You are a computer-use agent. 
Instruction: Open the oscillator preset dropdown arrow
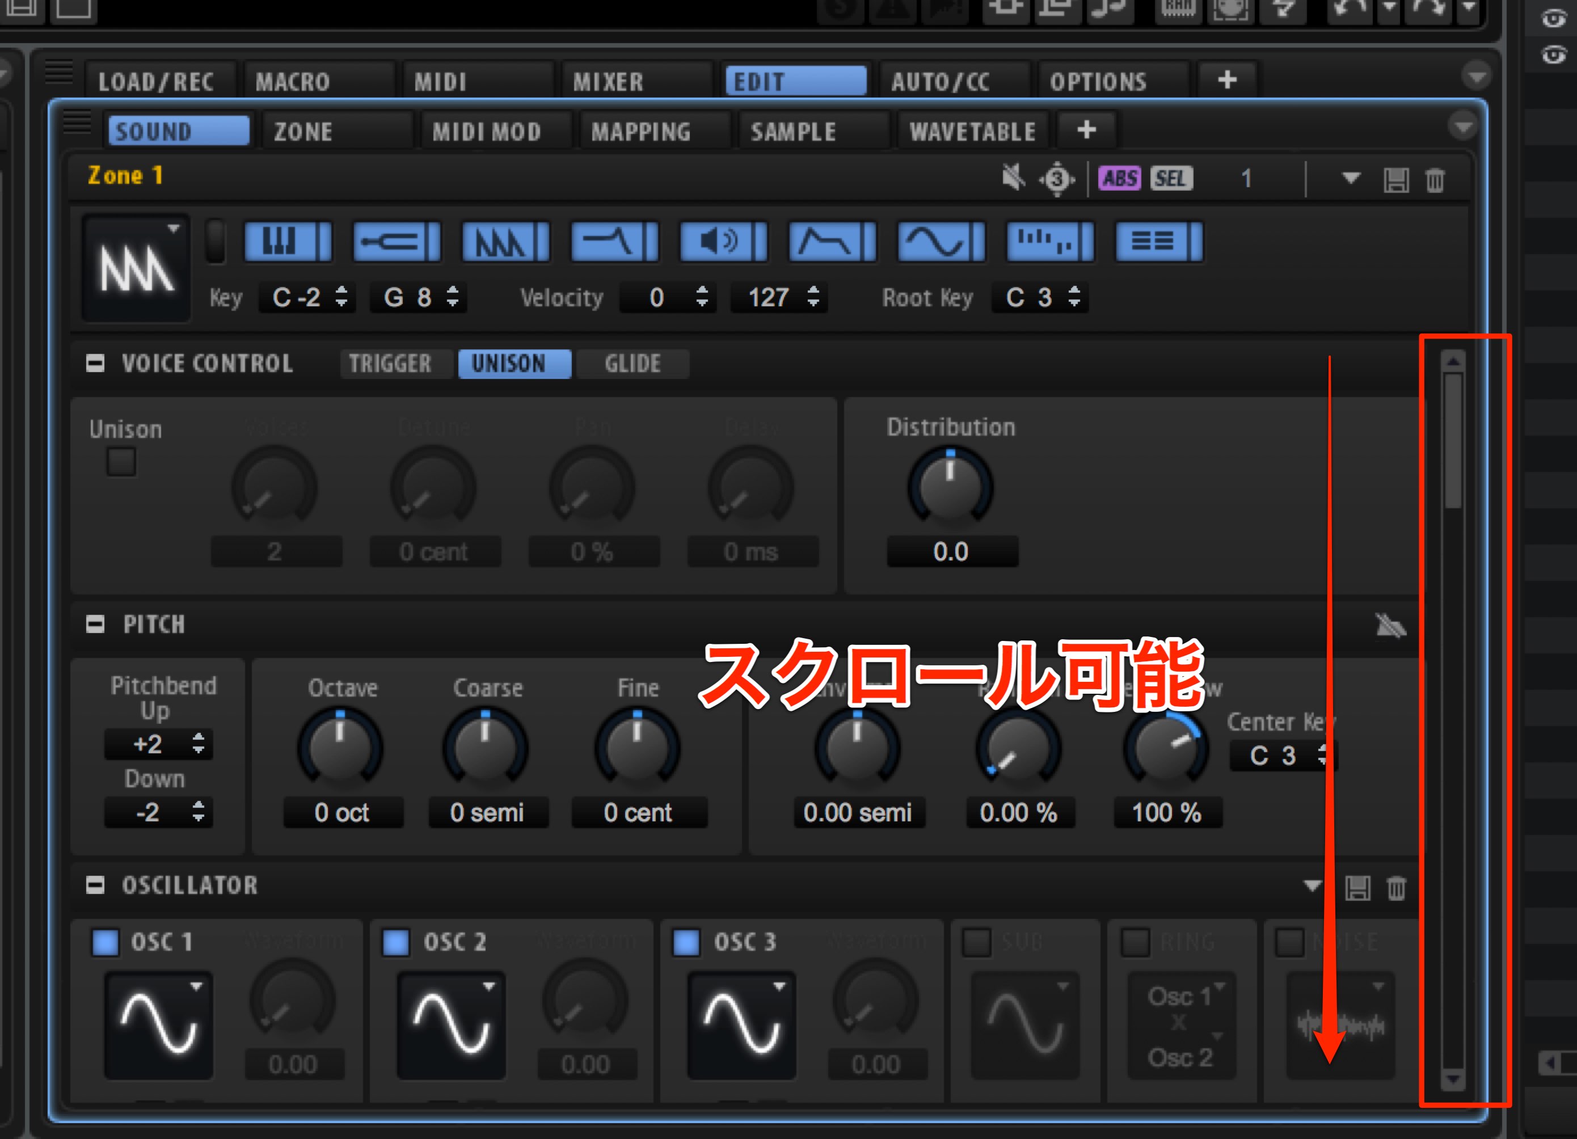coord(1312,886)
